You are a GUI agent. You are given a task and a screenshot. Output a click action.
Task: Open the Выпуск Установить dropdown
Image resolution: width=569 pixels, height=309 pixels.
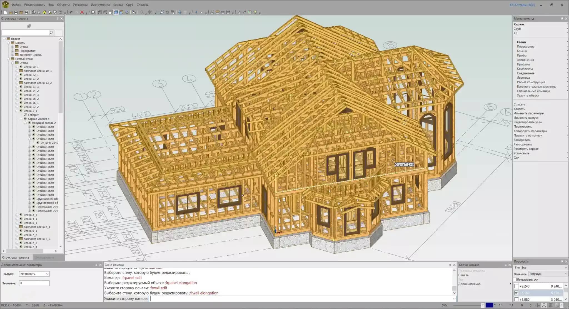pyautogui.click(x=34, y=274)
